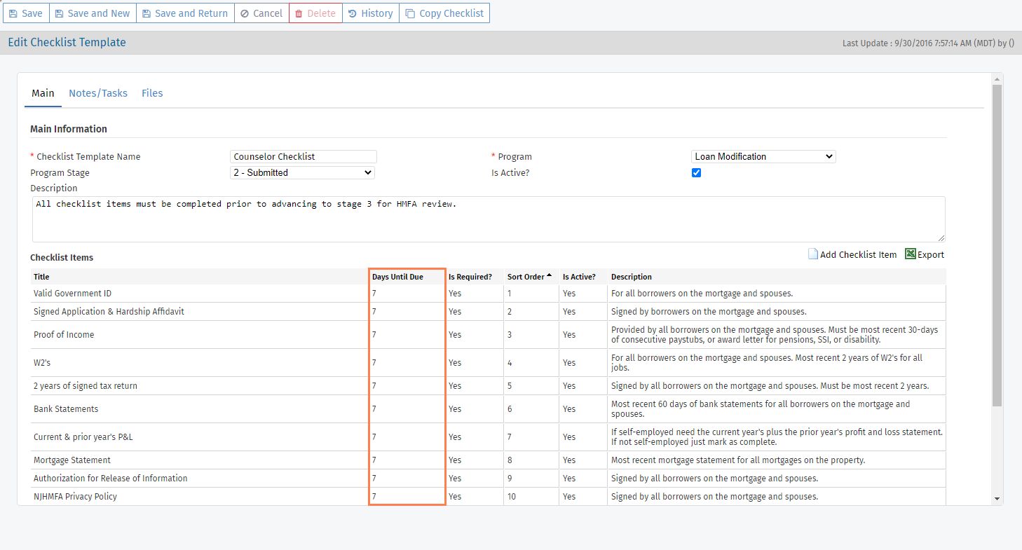The image size is (1022, 550).
Task: Click the Copy Checklist clipboard icon
Action: coord(410,13)
